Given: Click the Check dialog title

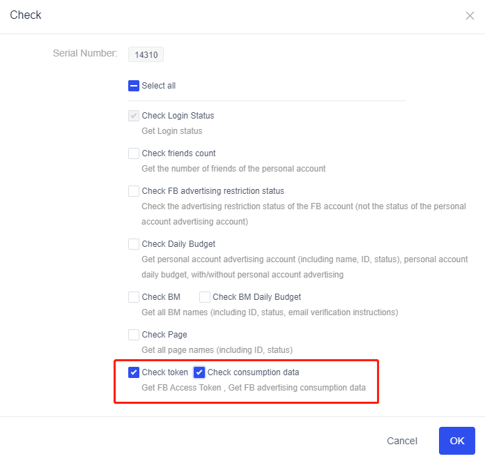Looking at the screenshot, I should click(x=26, y=15).
